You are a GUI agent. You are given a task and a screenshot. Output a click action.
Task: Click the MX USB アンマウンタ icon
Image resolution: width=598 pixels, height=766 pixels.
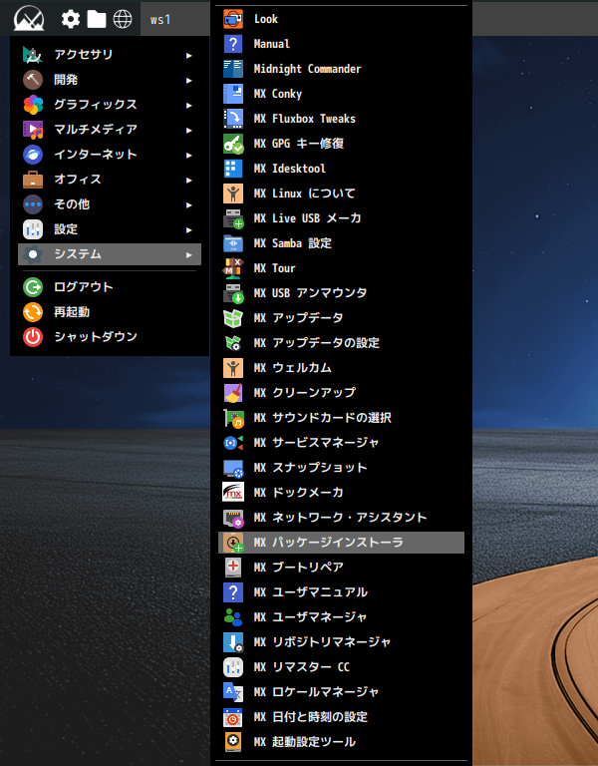(x=233, y=293)
